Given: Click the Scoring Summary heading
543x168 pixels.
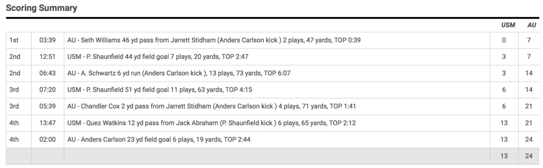Looking at the screenshot, I should pyautogui.click(x=41, y=8).
